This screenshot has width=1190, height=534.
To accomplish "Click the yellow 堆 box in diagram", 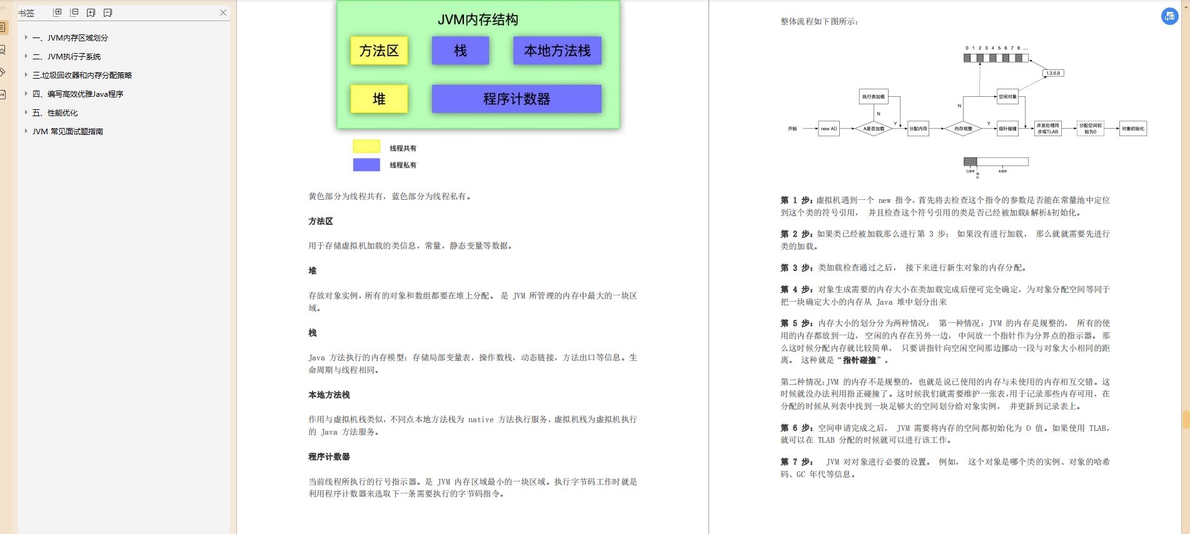I will click(379, 99).
